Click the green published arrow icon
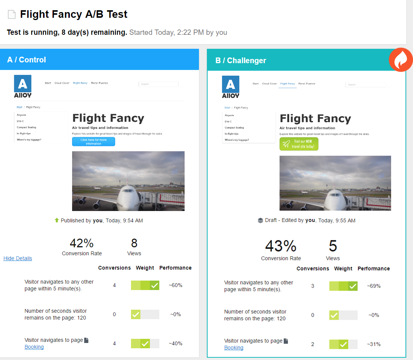The image size is (413, 360). (57, 220)
